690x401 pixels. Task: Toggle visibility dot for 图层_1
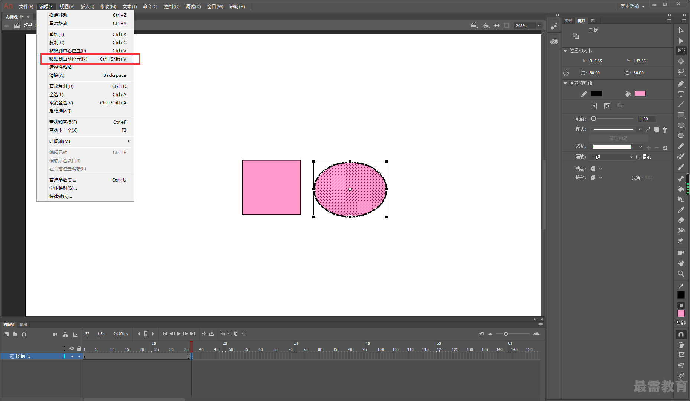(x=72, y=356)
